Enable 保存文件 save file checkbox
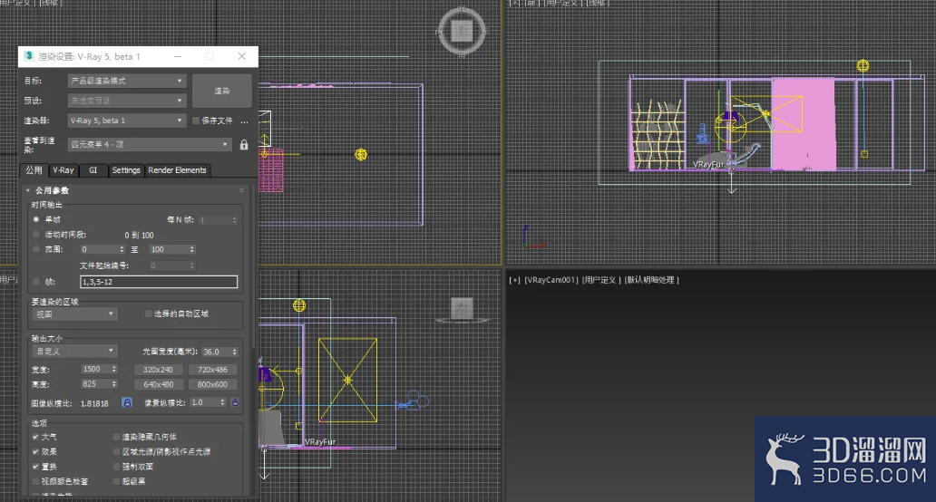 point(195,121)
